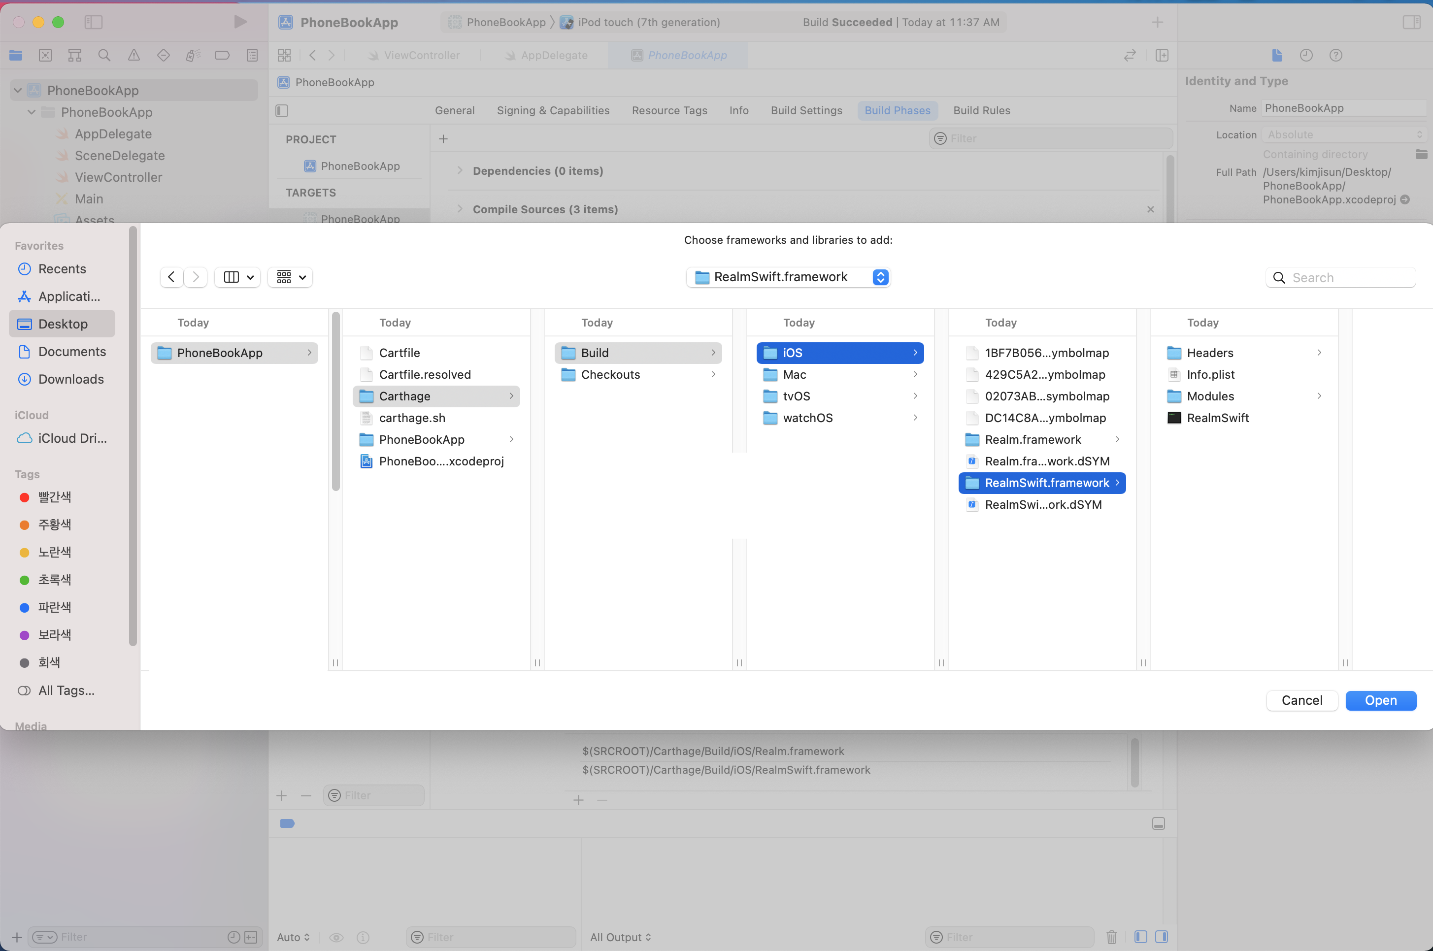Image resolution: width=1433 pixels, height=951 pixels.
Task: Switch to the Info tab
Action: pyautogui.click(x=738, y=110)
